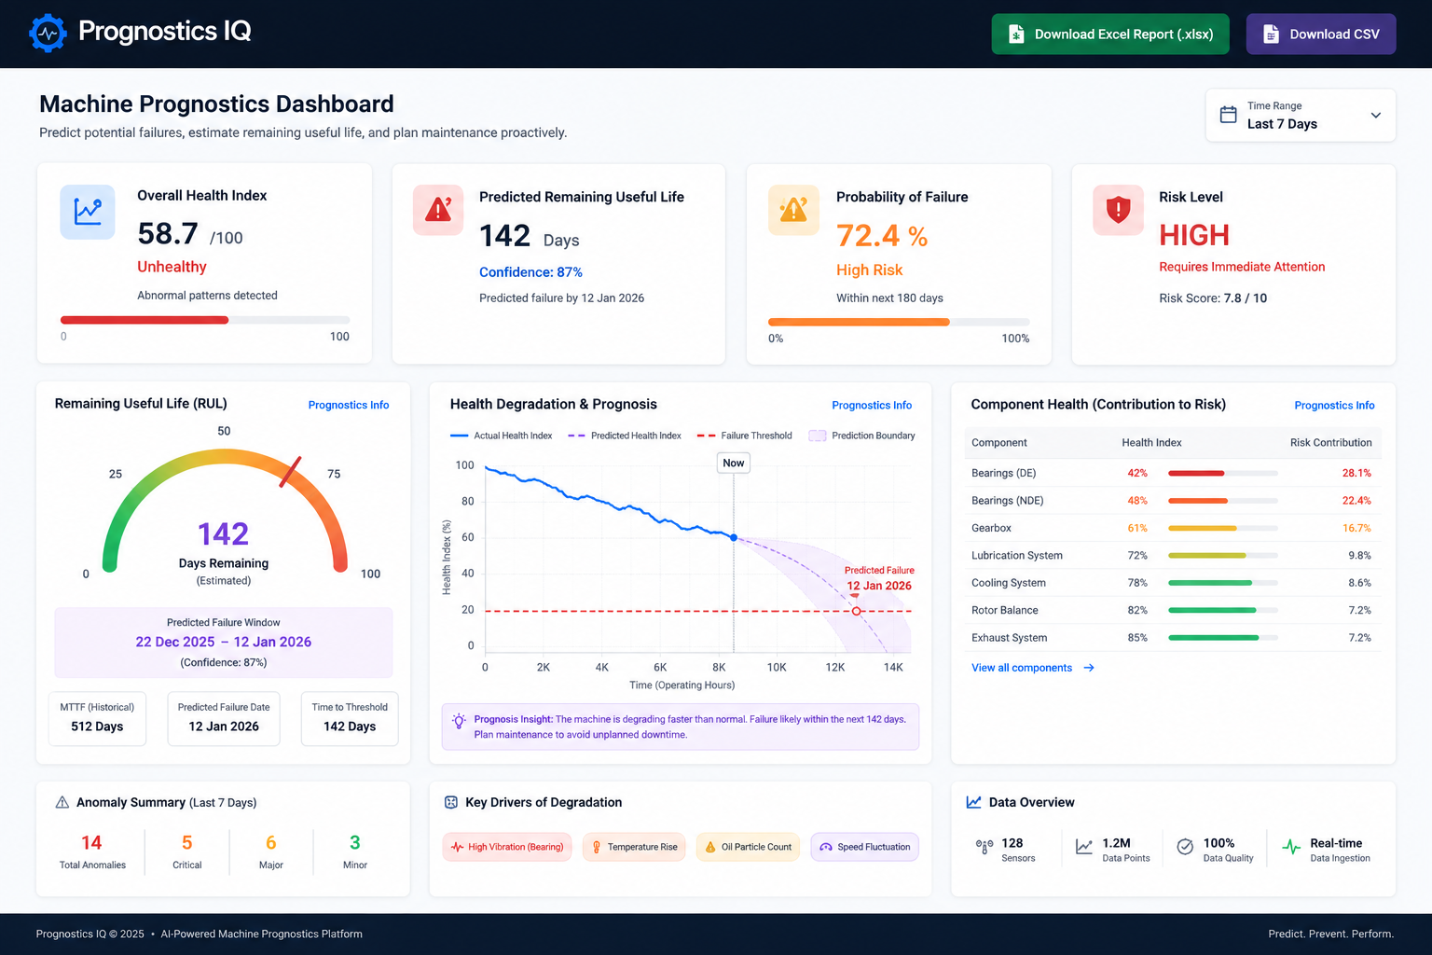Click the Probability of Failure alert icon

pyautogui.click(x=793, y=210)
